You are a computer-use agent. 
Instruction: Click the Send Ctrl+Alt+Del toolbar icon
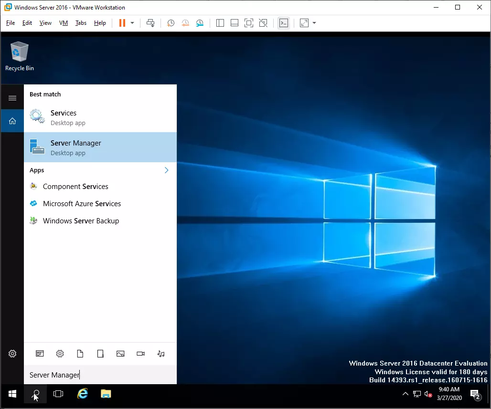point(150,23)
